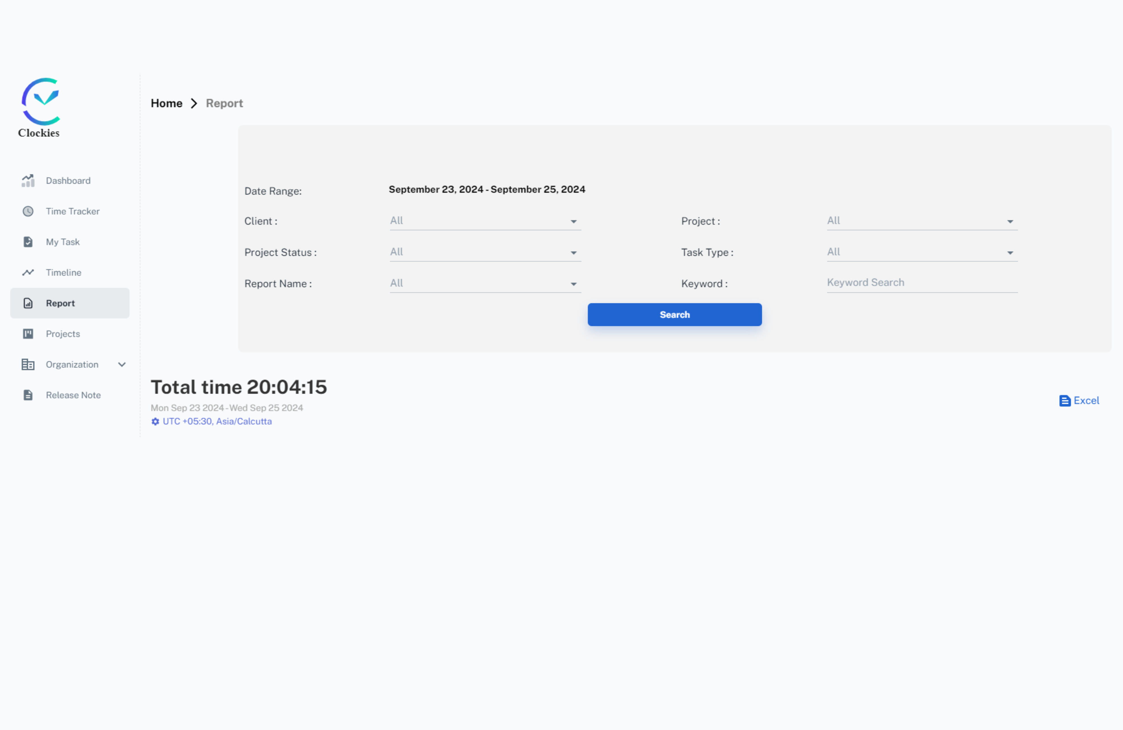The image size is (1123, 730).
Task: Click the Total time 20:04:15 heading
Action: click(x=239, y=387)
